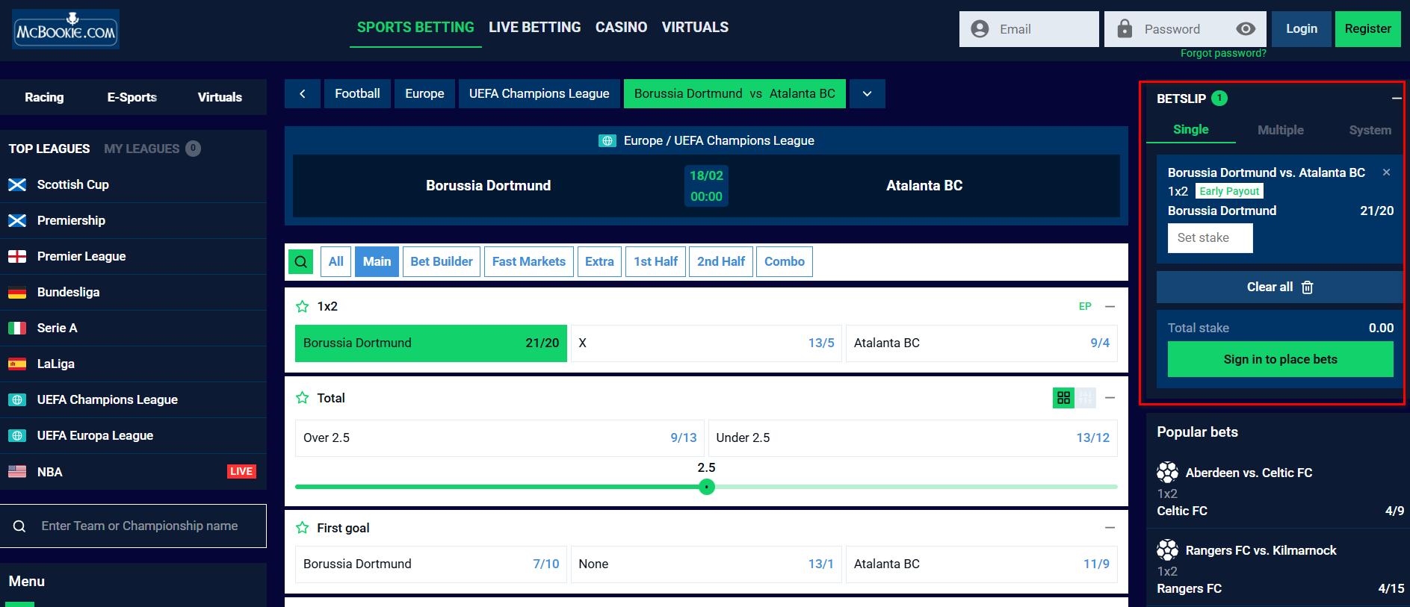Open Virtuals top navigation tab
Image resolution: width=1410 pixels, height=607 pixels.
tap(695, 28)
